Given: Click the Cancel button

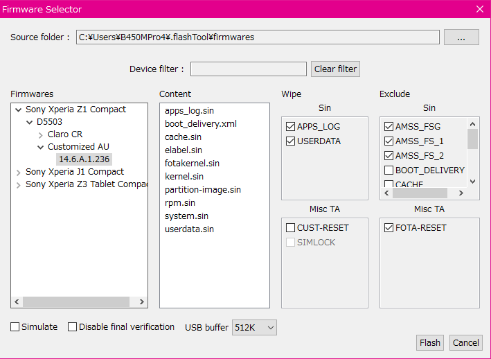Looking at the screenshot, I should point(466,342).
